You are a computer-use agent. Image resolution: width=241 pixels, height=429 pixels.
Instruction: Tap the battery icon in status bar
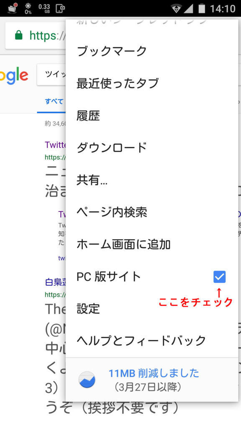(x=202, y=8)
